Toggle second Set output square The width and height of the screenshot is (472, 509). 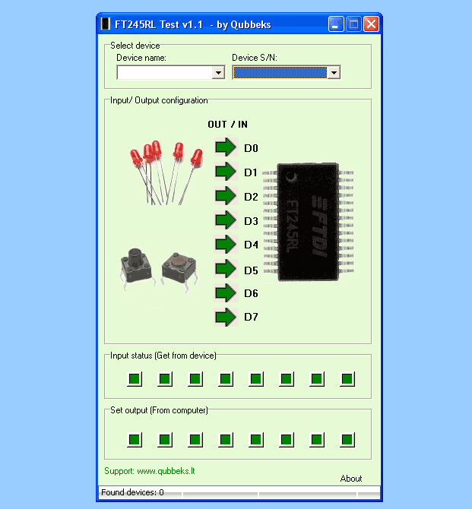pos(165,440)
